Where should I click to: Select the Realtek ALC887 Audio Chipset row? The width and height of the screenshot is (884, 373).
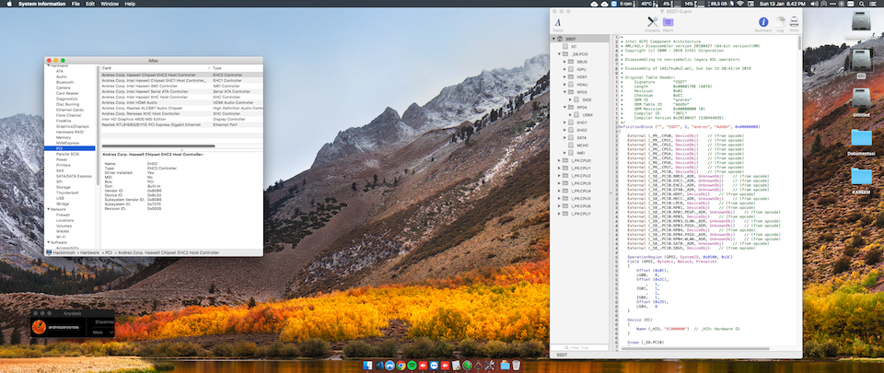181,108
